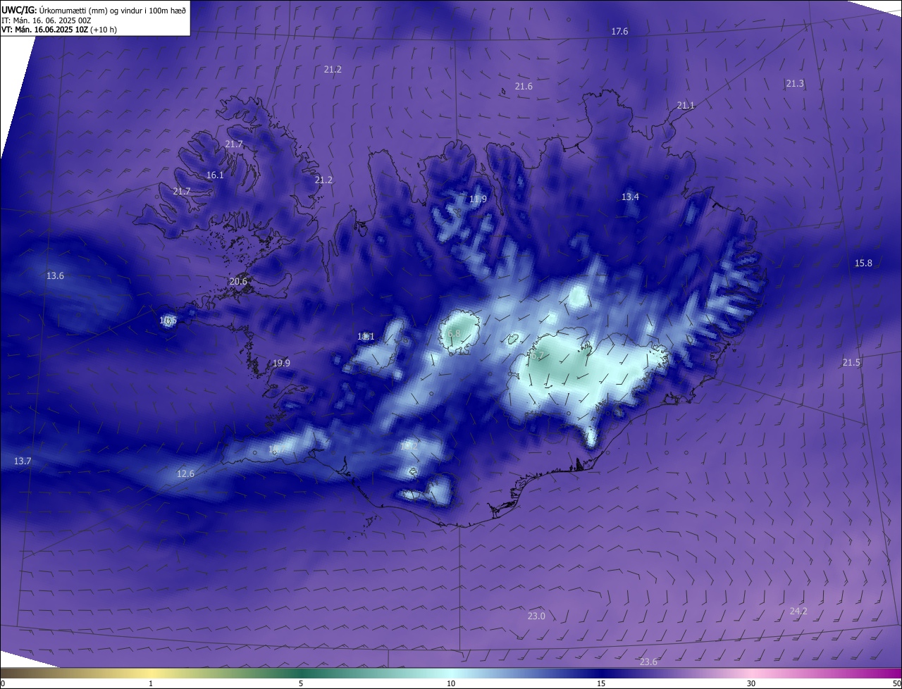Click the 21.3 value label
The width and height of the screenshot is (902, 689).
795,84
